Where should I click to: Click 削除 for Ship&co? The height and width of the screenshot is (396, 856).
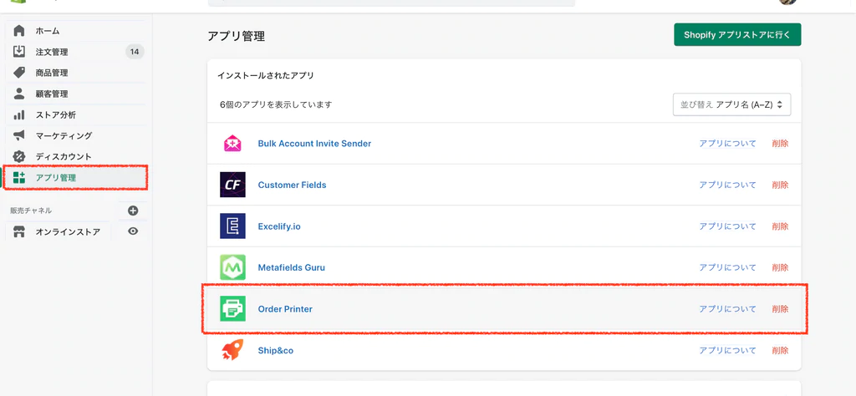[x=780, y=350]
